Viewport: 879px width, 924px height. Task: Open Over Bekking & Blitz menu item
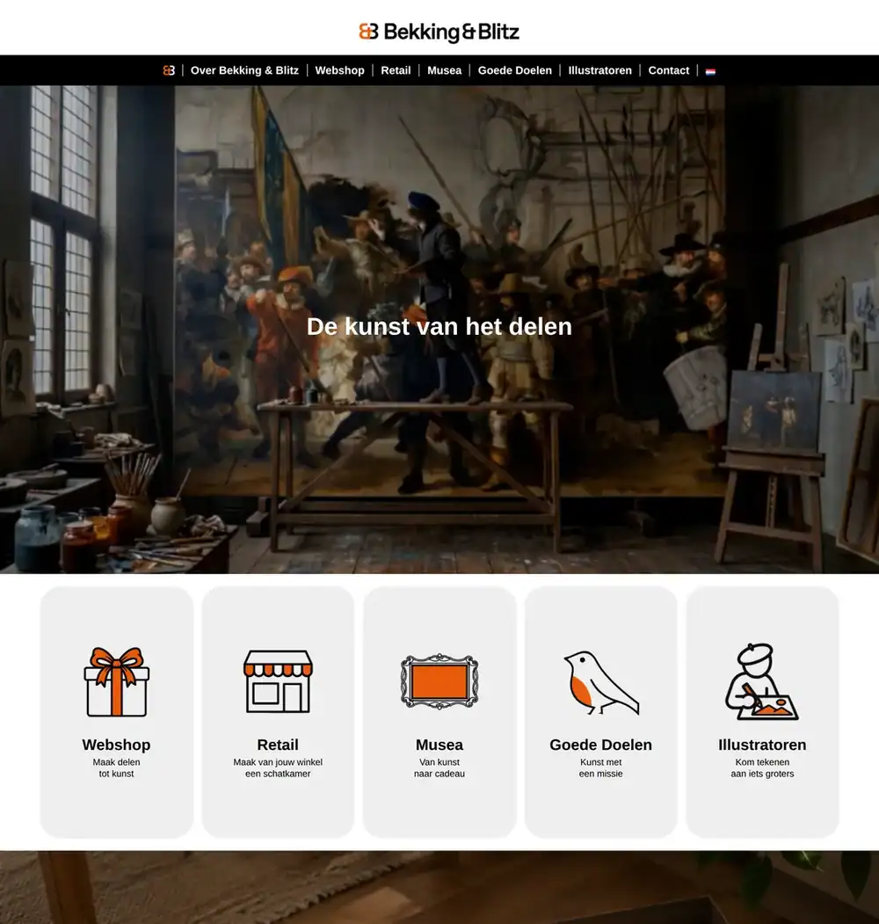pos(244,70)
